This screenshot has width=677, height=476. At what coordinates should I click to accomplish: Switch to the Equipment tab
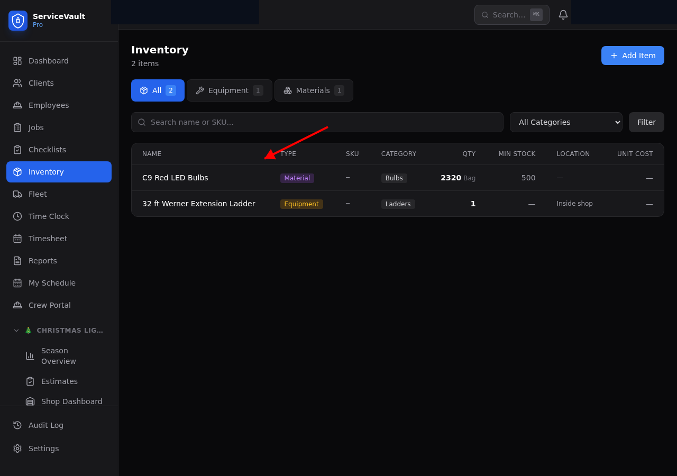point(229,90)
